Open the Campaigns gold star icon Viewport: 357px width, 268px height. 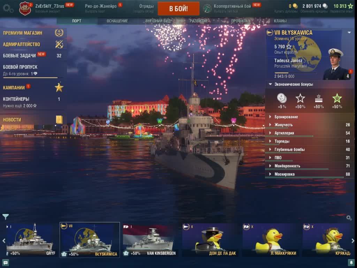pos(59,88)
